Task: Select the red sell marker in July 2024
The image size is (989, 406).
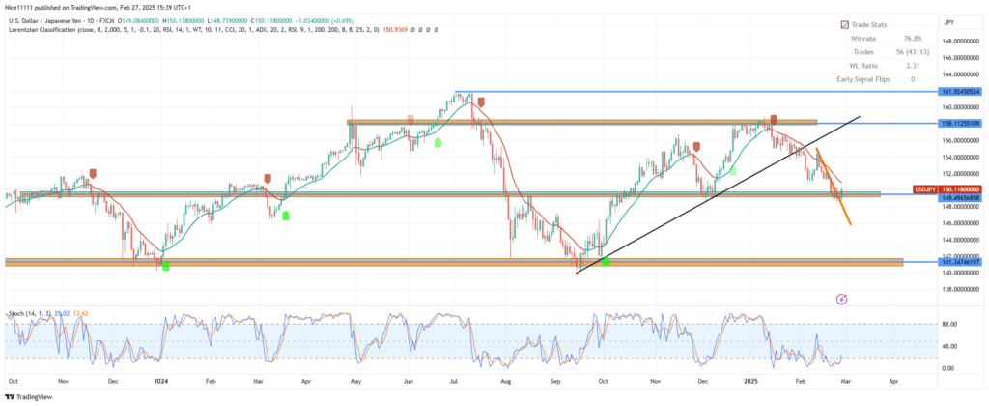Action: coord(481,101)
